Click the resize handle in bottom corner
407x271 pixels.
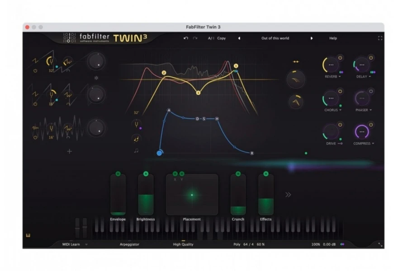pos(380,244)
